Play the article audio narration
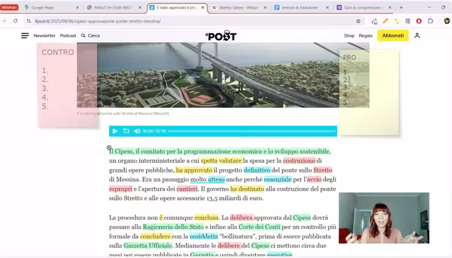The image size is (452, 258). point(115,131)
